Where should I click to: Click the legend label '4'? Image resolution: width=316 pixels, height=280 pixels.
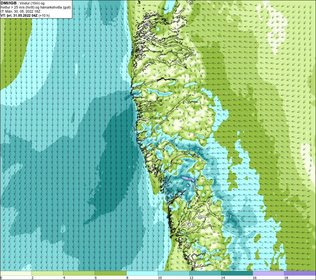(x=64, y=278)
